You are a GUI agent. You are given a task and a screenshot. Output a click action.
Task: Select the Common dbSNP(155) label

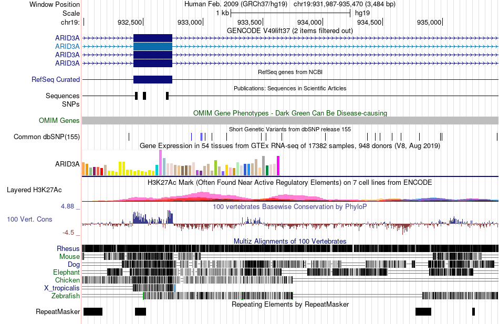tap(47, 137)
